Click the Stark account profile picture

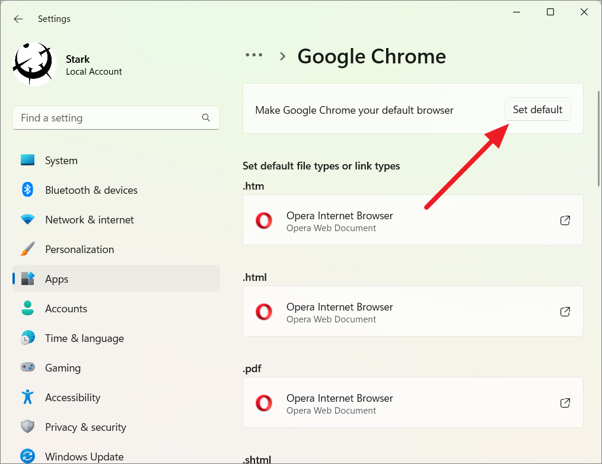[x=33, y=63]
